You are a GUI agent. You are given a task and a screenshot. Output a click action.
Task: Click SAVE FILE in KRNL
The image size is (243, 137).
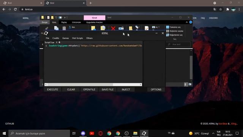pyautogui.click(x=107, y=89)
